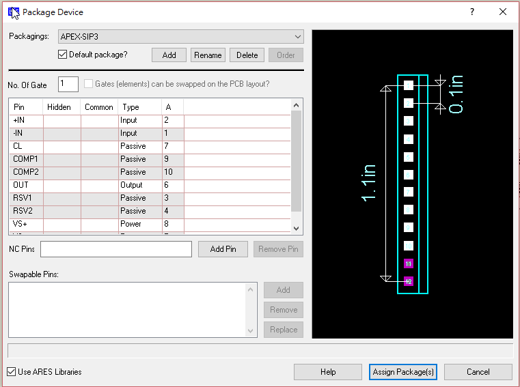Focus the NC Pins input field

116,249
